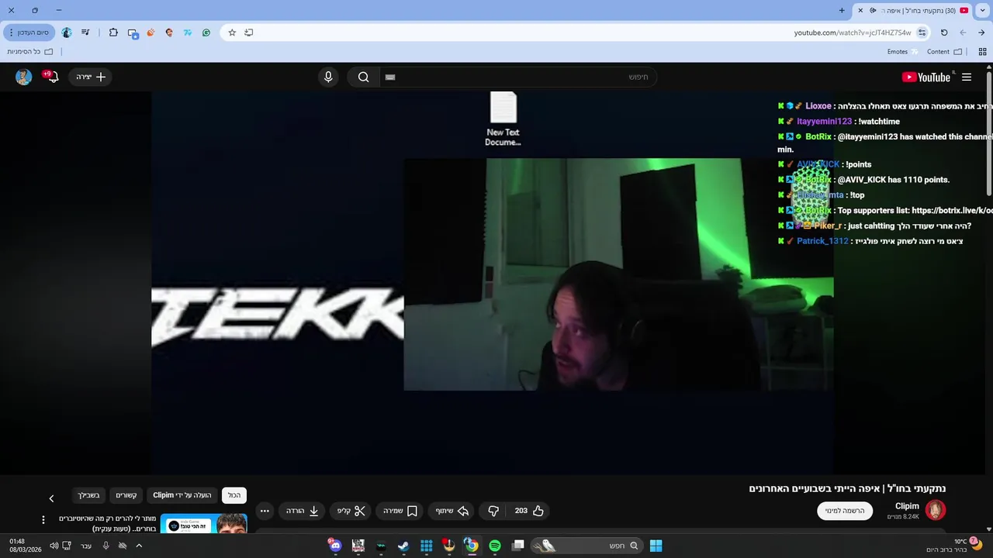Image resolution: width=993 pixels, height=558 pixels.
Task: Share the video (שיתוף)
Action: (x=452, y=511)
